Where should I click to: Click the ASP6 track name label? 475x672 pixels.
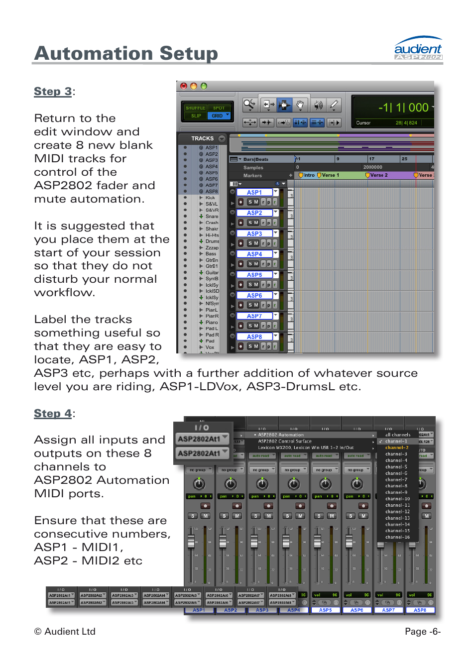(x=254, y=295)
